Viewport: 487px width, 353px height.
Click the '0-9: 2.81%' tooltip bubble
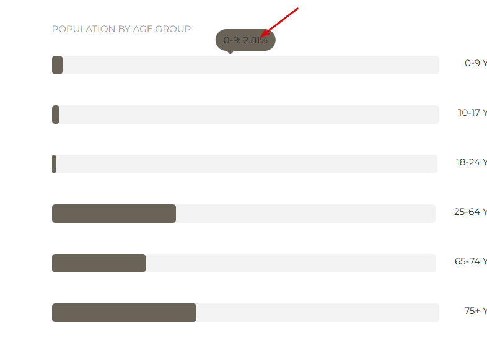pyautogui.click(x=245, y=40)
